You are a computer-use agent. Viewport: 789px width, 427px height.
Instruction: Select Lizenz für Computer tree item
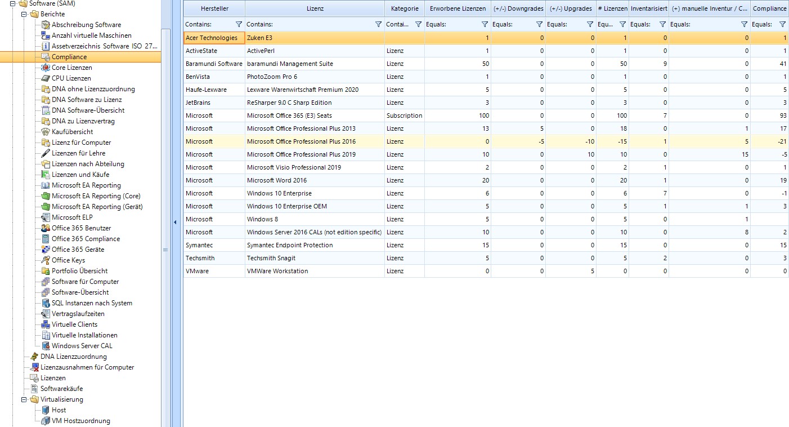(x=82, y=143)
